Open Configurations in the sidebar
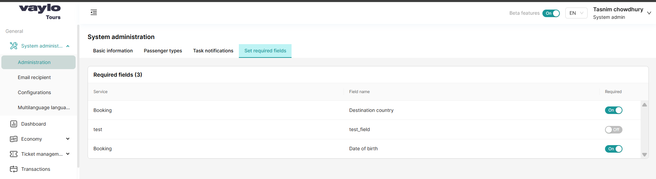656x179 pixels. (38, 92)
